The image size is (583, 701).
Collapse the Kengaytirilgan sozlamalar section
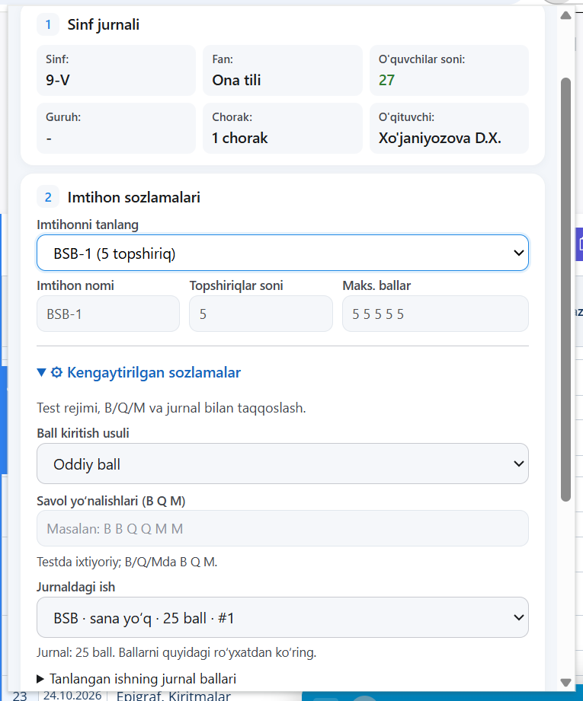point(139,372)
